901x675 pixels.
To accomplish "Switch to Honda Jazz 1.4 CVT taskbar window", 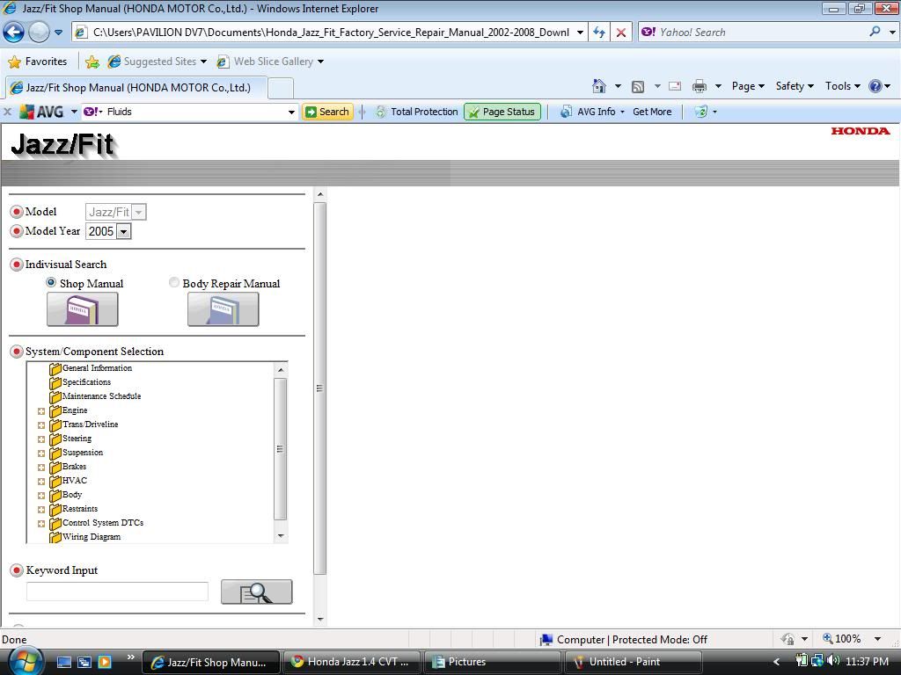I will pos(350,662).
